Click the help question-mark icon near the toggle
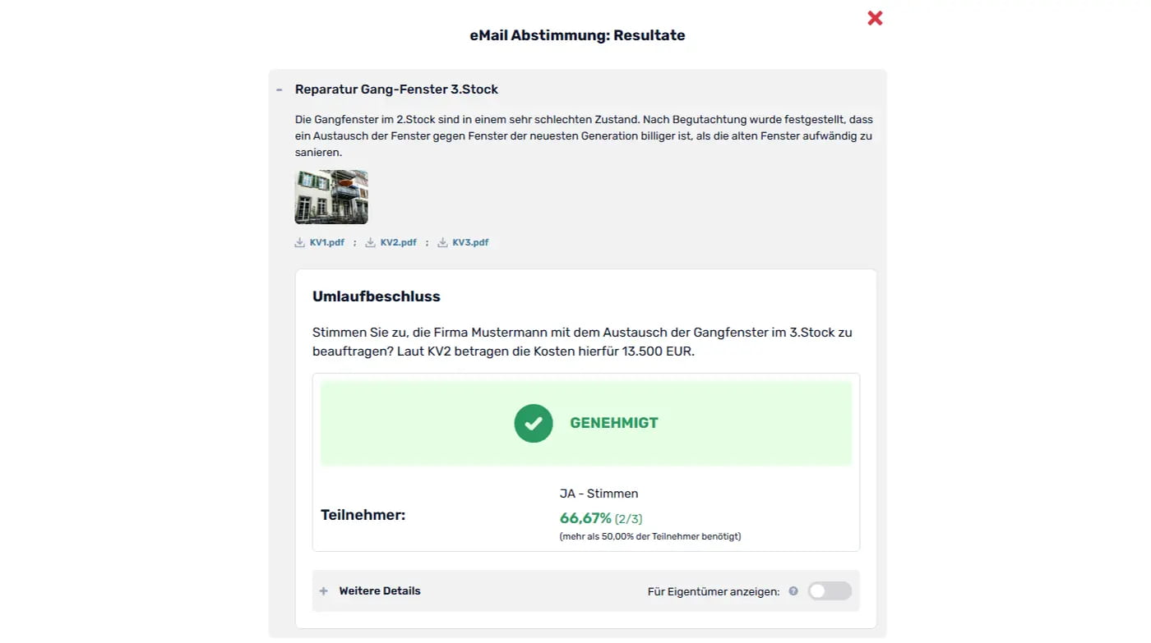The height and width of the screenshot is (643, 1151). pos(793,590)
